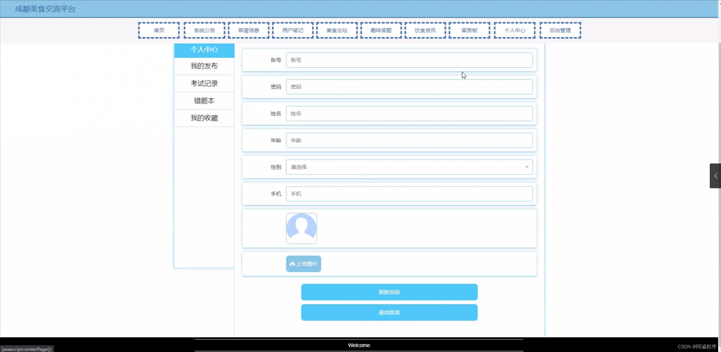Screen dimensions: 721x352
Task: Select 错题本 from the sidebar
Action: pos(204,101)
